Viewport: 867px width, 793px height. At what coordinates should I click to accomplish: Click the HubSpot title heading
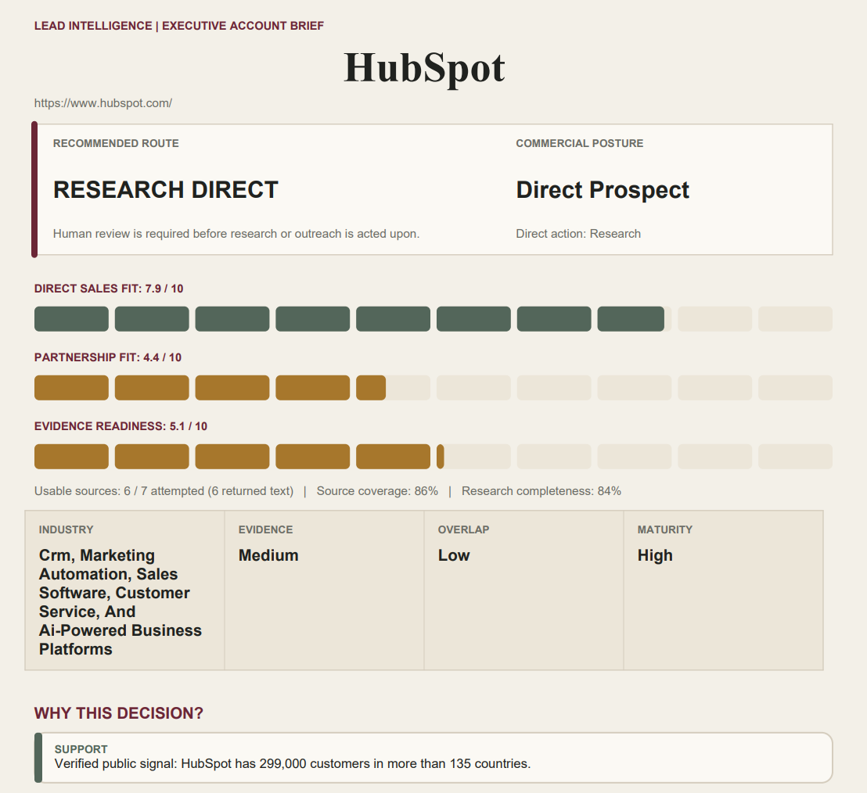[x=424, y=68]
